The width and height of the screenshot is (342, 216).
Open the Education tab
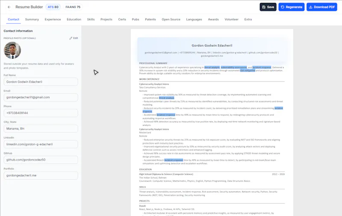tap(74, 19)
